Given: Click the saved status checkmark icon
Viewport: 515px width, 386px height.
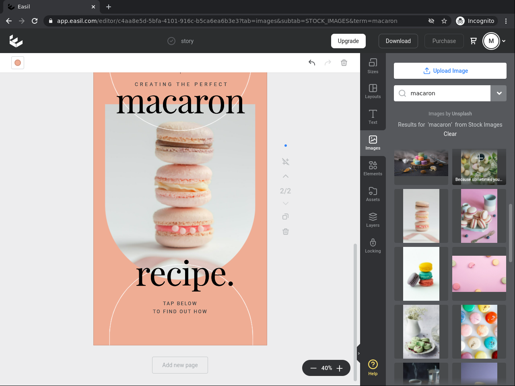Looking at the screenshot, I should point(171,41).
